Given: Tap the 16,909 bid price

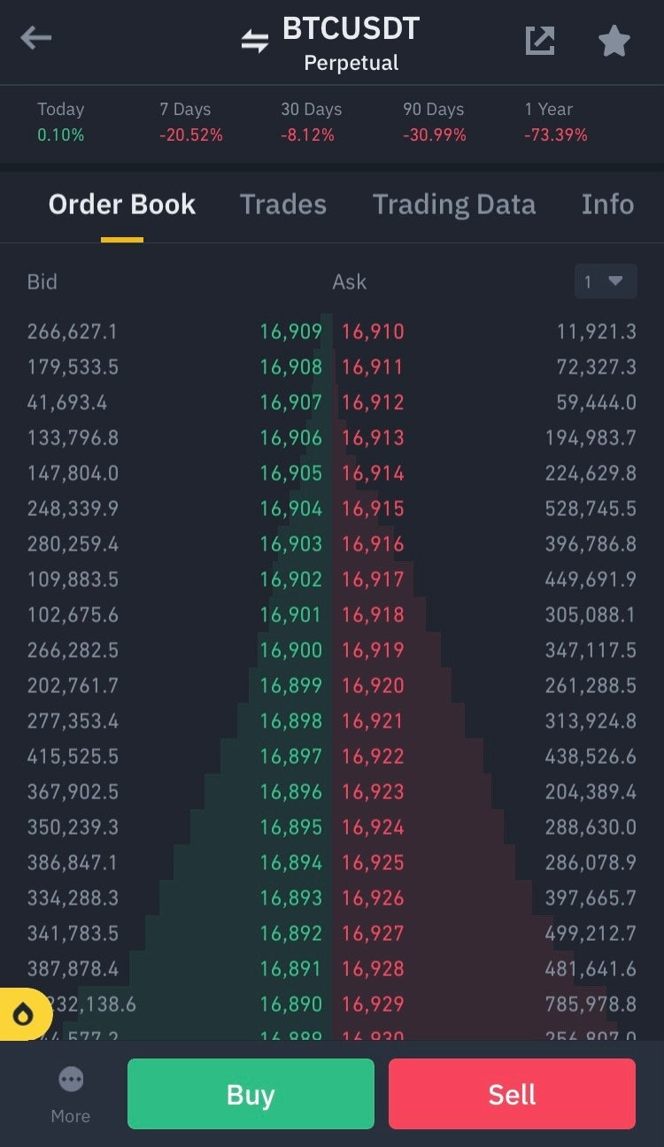Looking at the screenshot, I should click(x=290, y=332).
